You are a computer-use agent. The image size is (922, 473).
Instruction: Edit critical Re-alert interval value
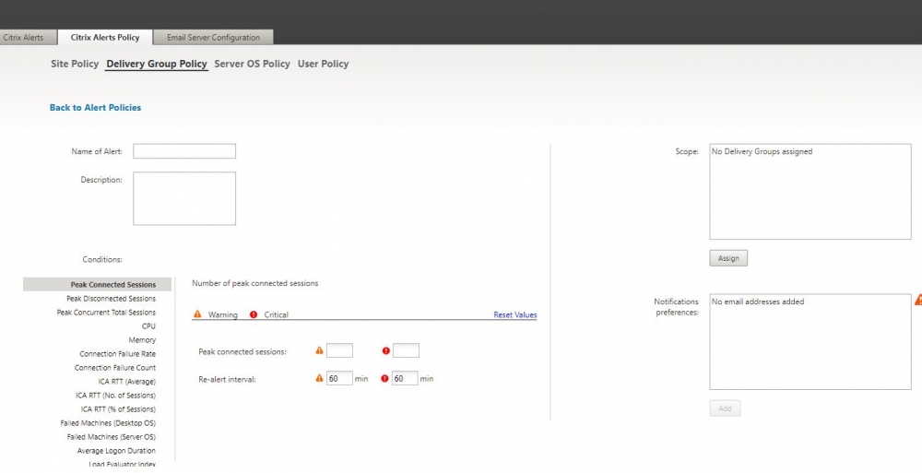(x=405, y=378)
